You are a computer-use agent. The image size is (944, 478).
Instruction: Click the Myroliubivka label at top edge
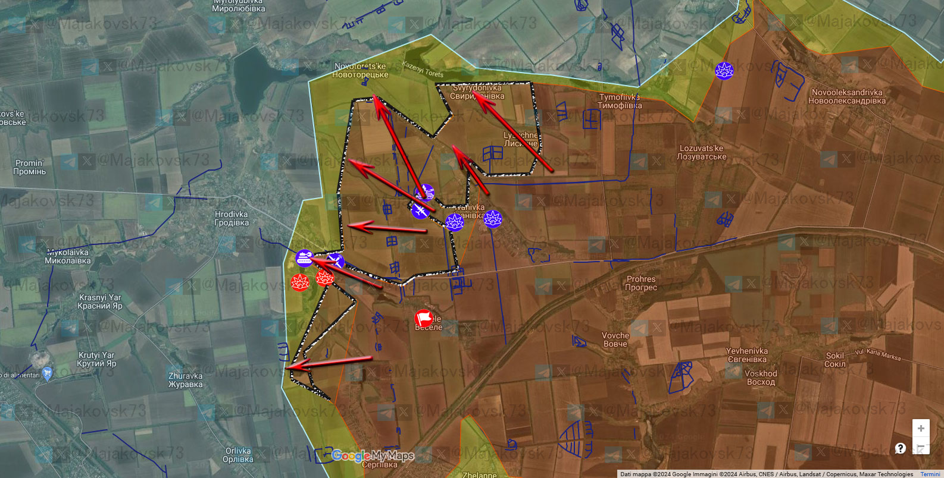239,6
